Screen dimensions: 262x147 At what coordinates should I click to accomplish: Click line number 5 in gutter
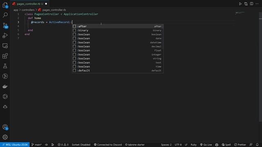[x=18, y=30]
